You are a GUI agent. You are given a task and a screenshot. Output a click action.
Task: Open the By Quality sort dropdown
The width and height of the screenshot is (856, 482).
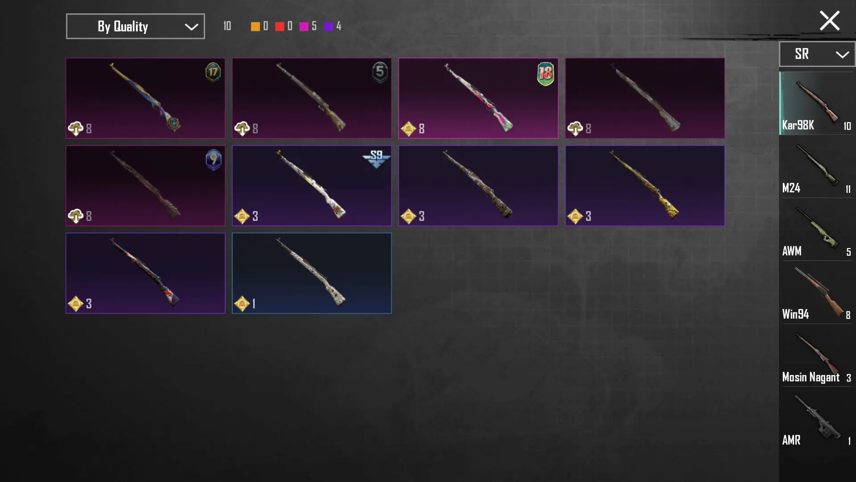tap(136, 26)
